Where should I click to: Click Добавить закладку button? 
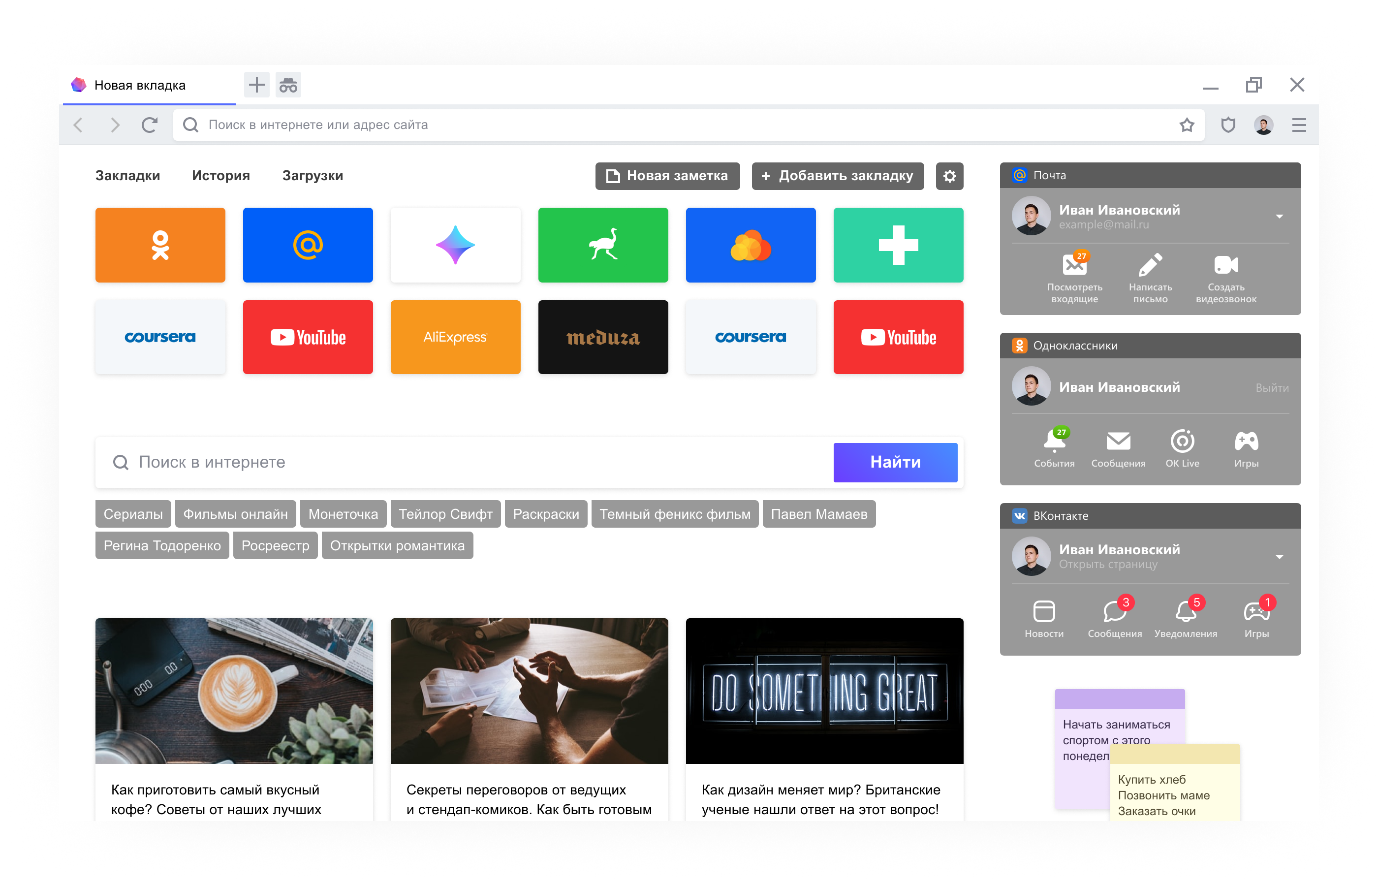pyautogui.click(x=838, y=176)
